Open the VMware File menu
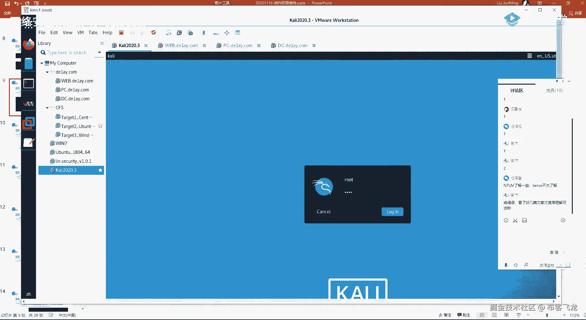This screenshot has width=586, height=320. (42, 33)
